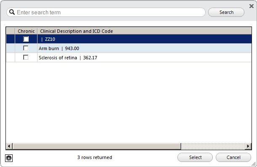The width and height of the screenshot is (257, 167).
Task: Check Chronic box for Arm burn
Action: tap(26, 48)
